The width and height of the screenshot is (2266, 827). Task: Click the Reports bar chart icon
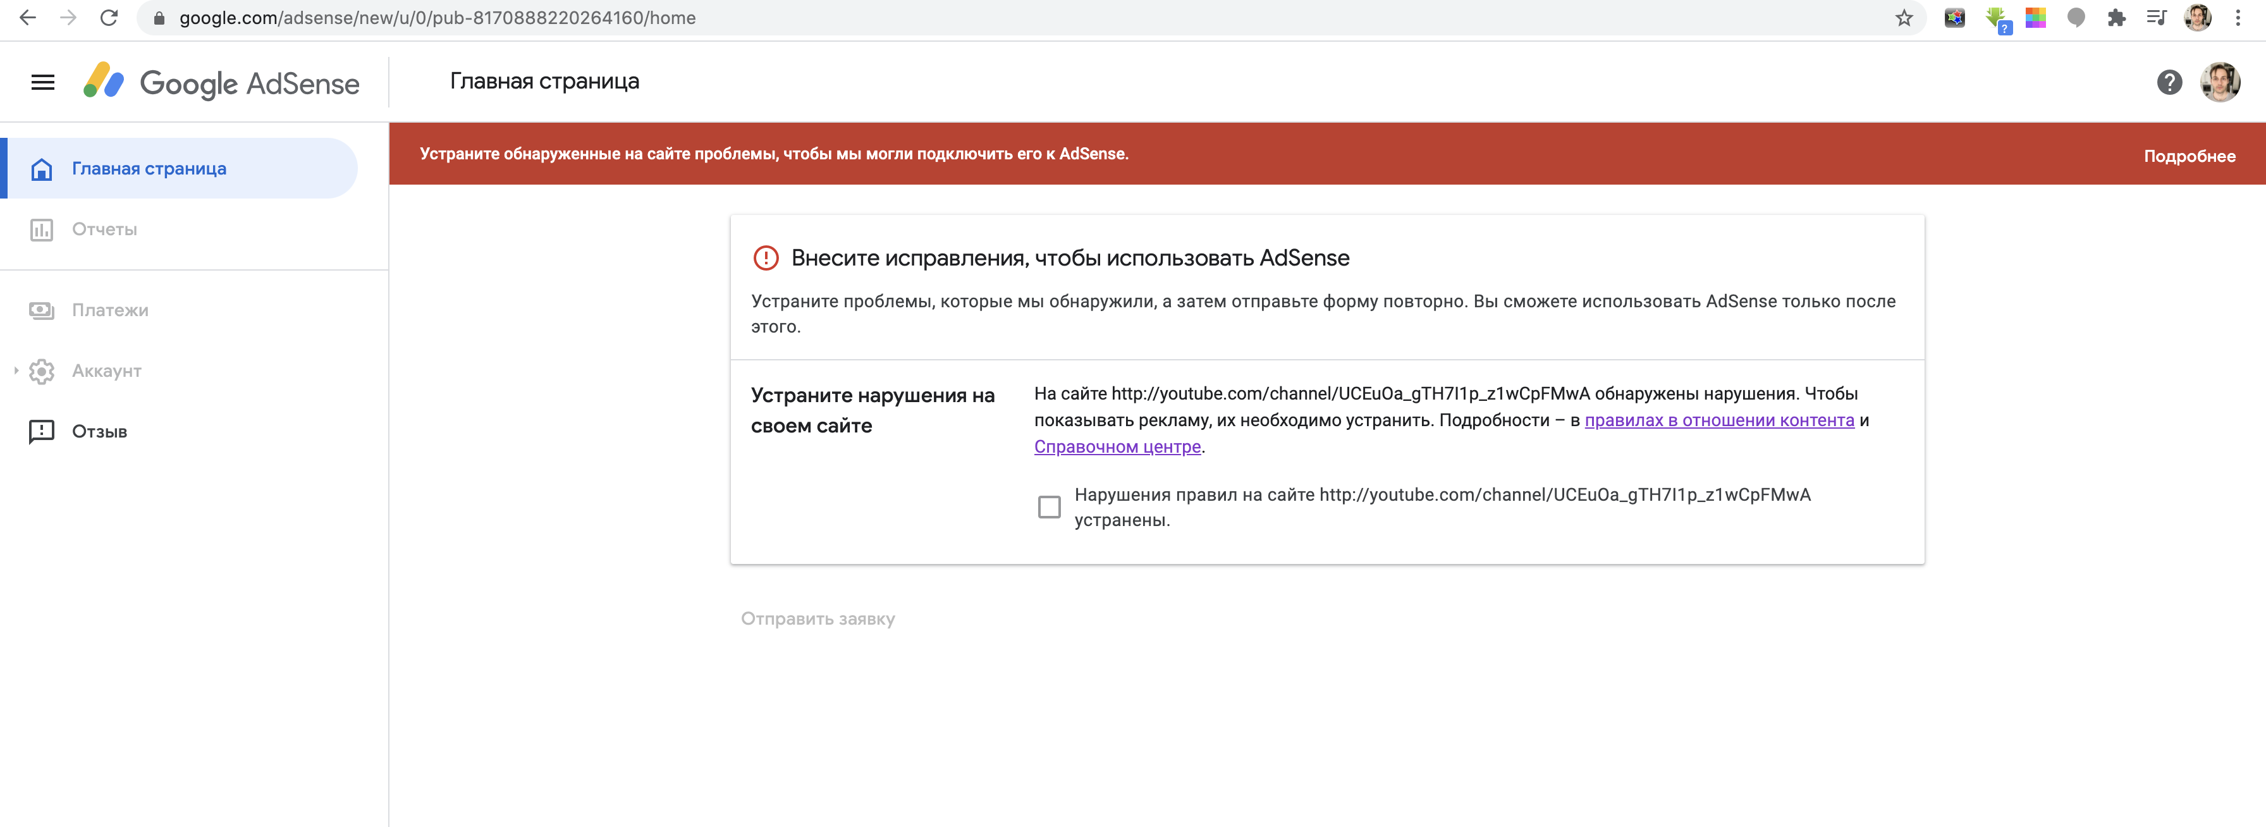click(x=41, y=230)
